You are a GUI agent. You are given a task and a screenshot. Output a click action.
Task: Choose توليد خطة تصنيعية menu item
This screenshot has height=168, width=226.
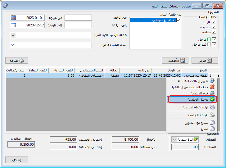(x=191, y=107)
